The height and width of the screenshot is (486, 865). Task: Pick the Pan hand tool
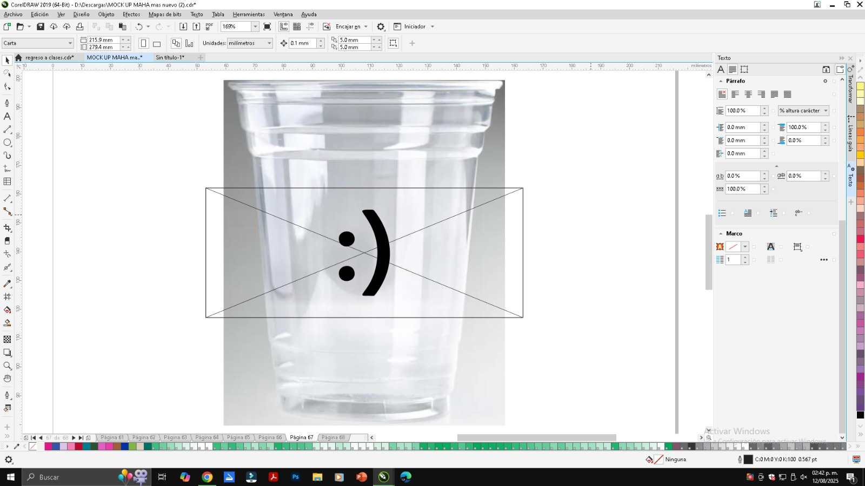tap(7, 379)
